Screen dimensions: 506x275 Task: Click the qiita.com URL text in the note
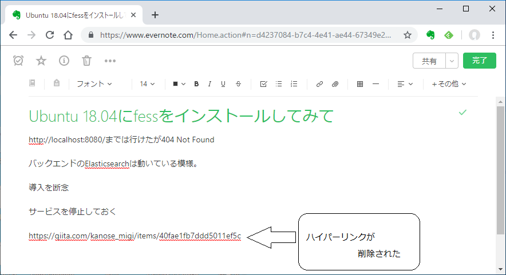(135, 236)
